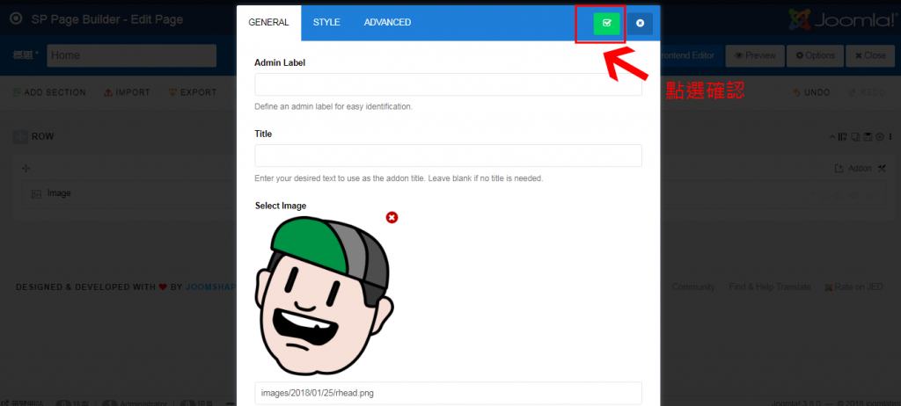
Task: Click the IMPORT toolbar button
Action: [x=127, y=92]
